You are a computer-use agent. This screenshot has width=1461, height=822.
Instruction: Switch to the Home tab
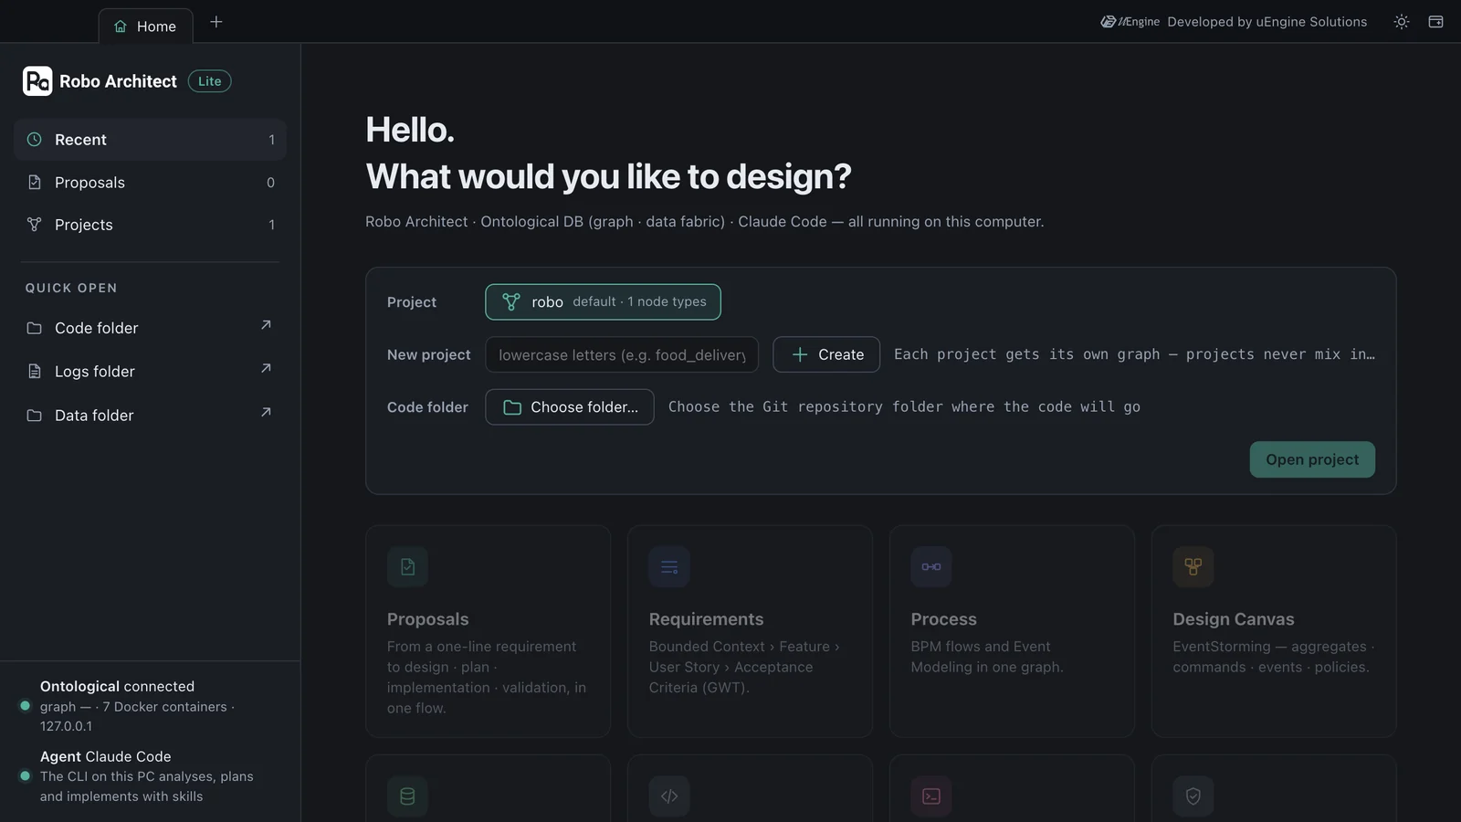tap(146, 26)
